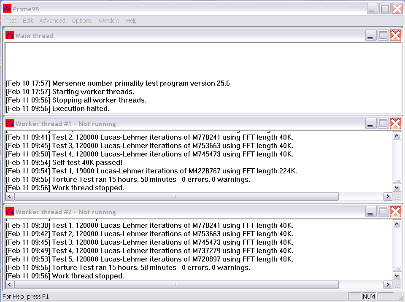
Task: Maximize the Worker thread #1 window
Action: (383, 124)
